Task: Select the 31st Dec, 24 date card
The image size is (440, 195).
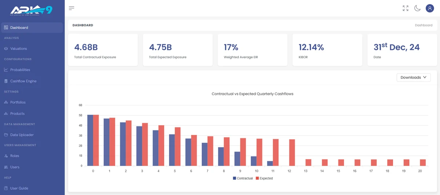Action: click(402, 50)
